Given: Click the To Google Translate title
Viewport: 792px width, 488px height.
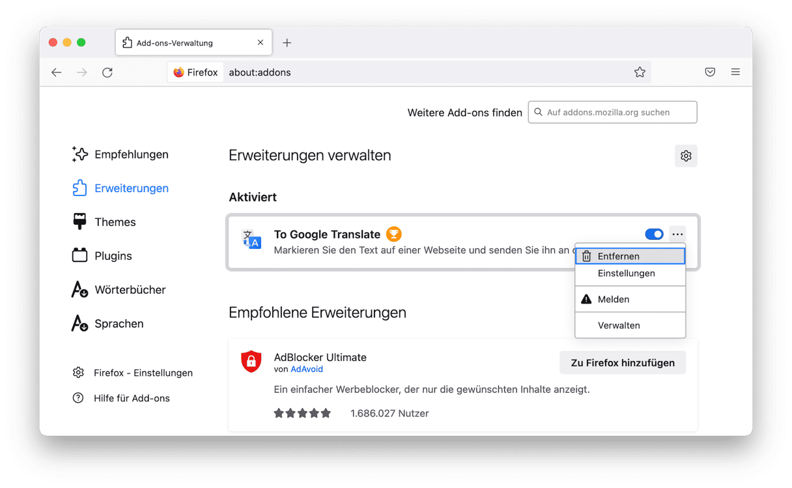Looking at the screenshot, I should pos(327,235).
